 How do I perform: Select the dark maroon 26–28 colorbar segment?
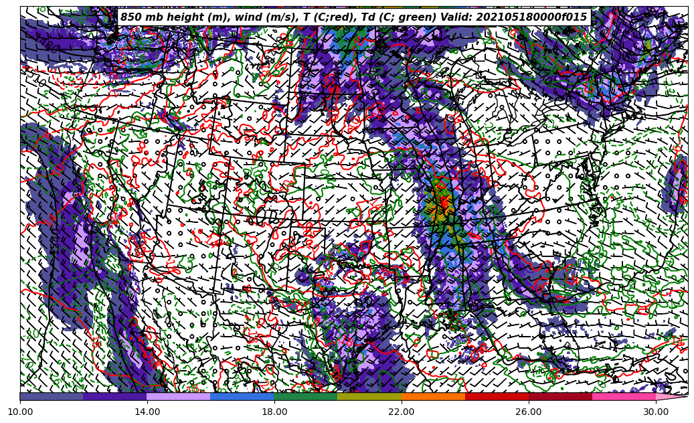[x=560, y=396]
